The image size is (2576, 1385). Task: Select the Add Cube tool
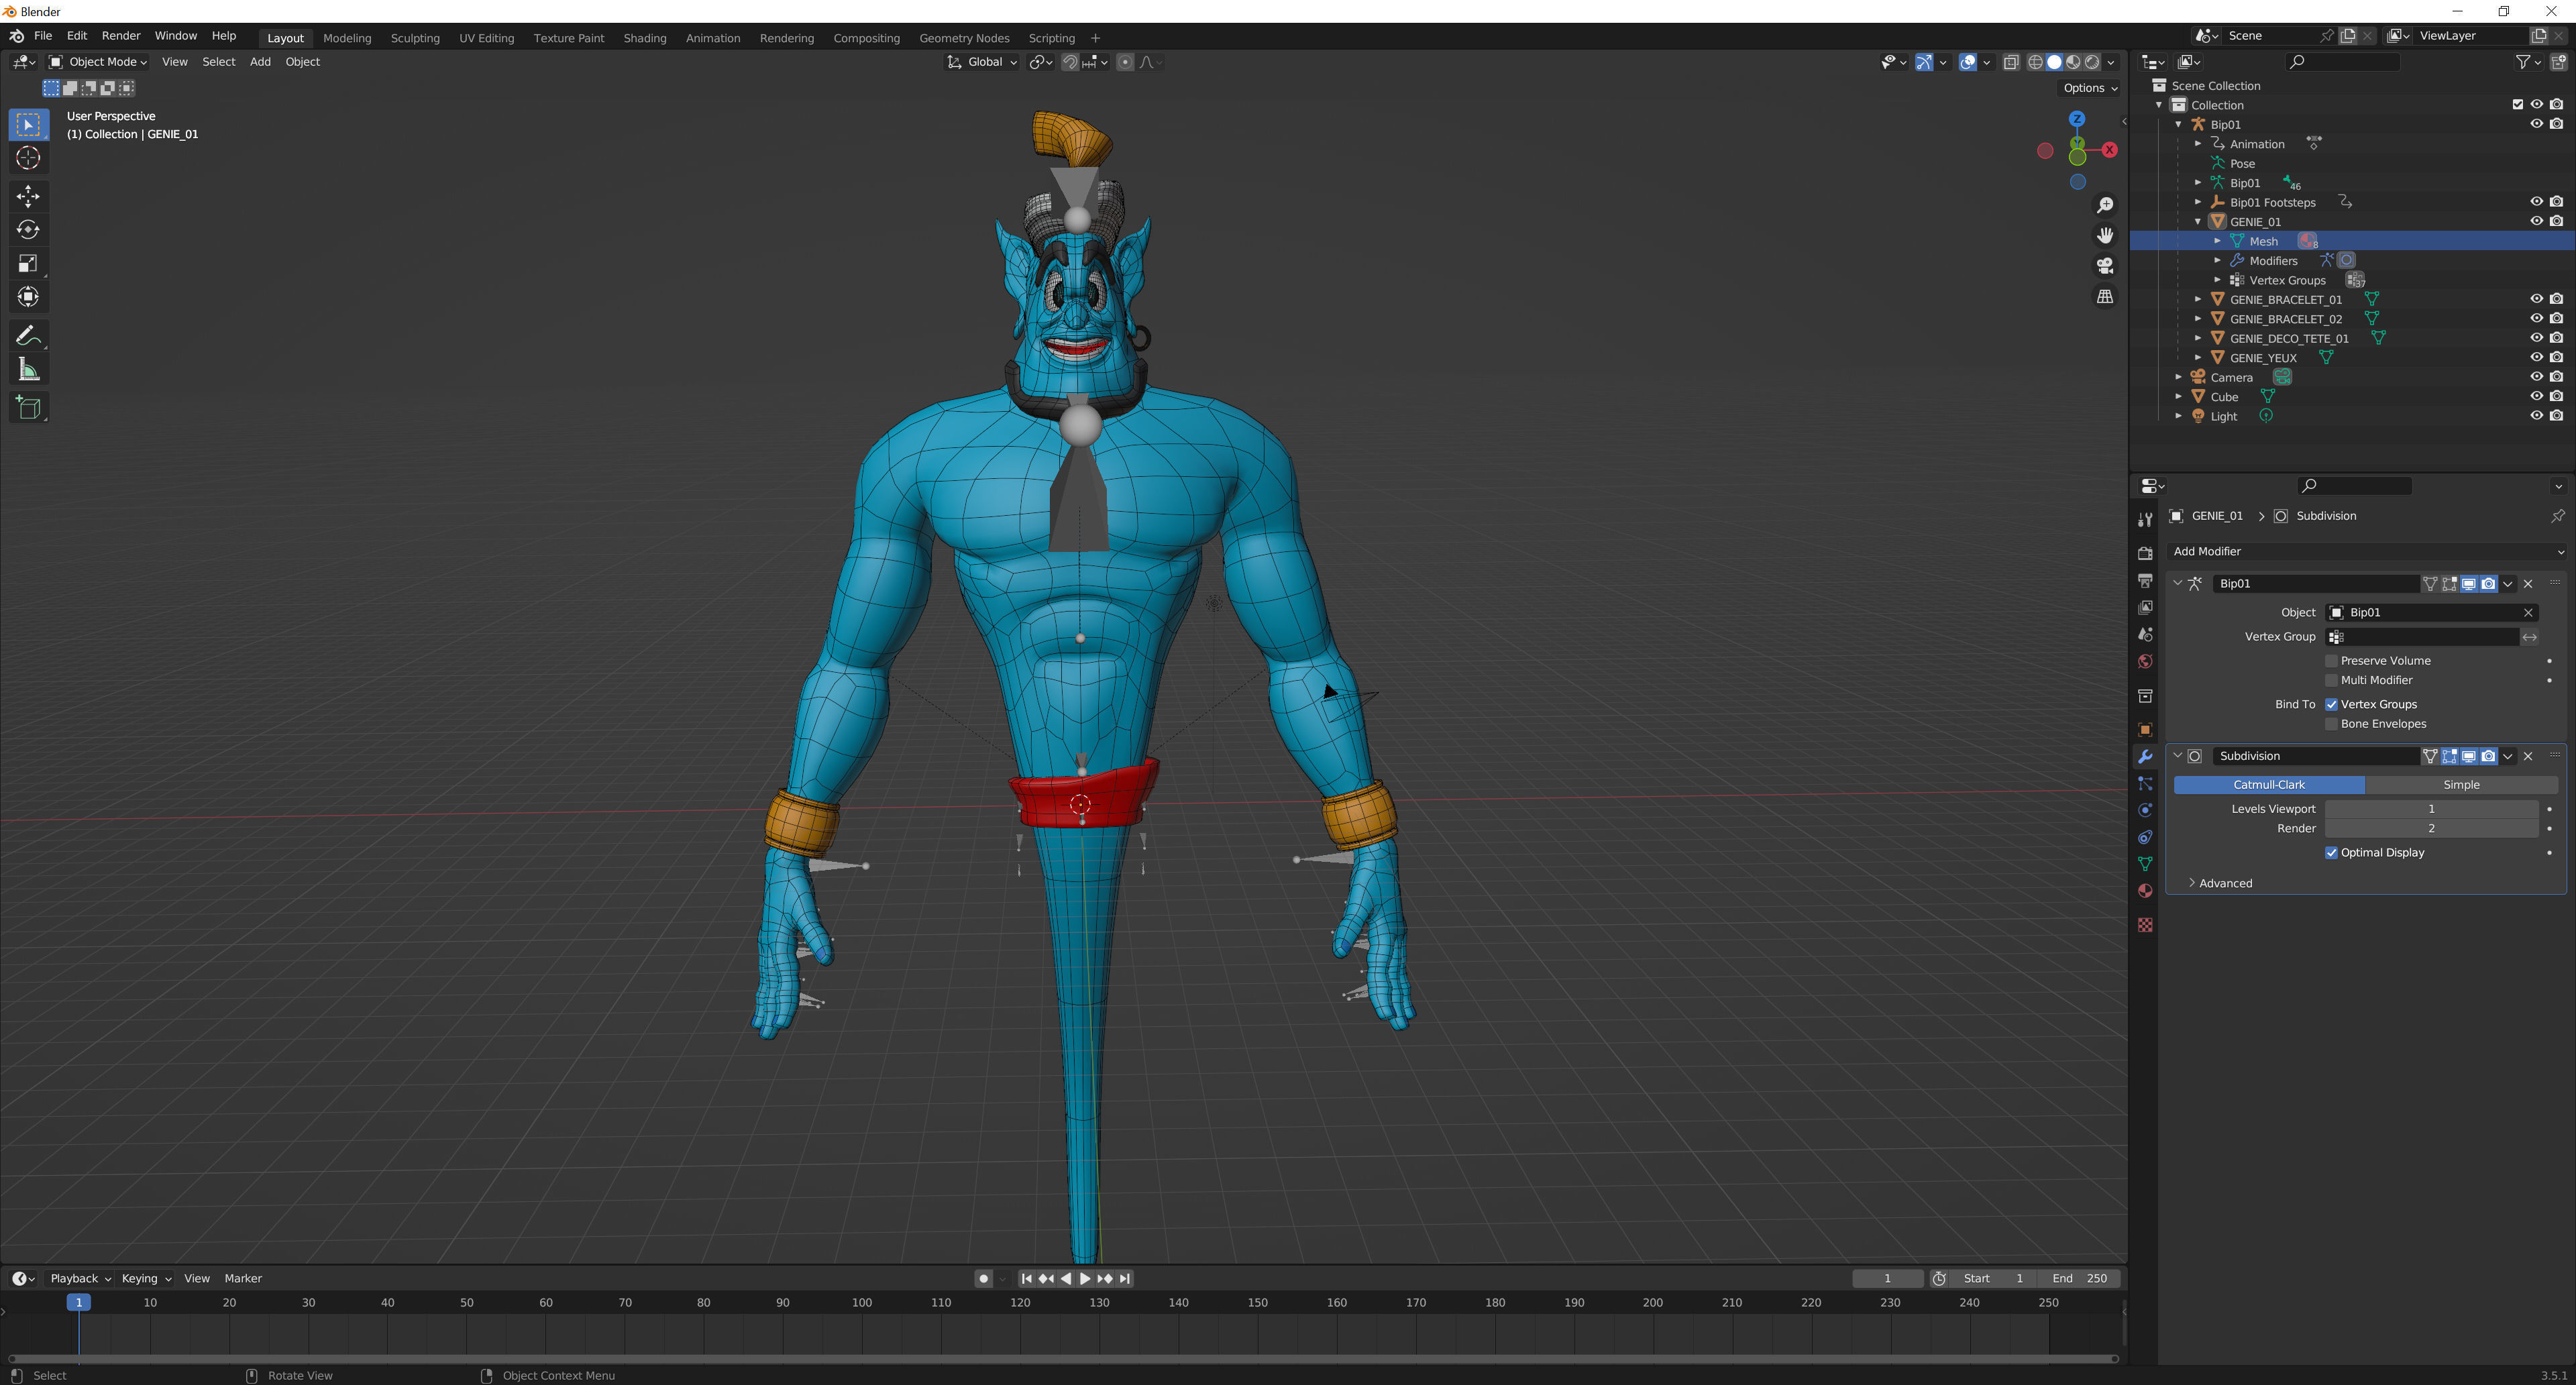click(x=28, y=407)
